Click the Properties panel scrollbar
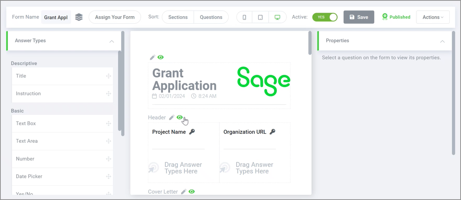The width and height of the screenshot is (461, 200). (453, 93)
